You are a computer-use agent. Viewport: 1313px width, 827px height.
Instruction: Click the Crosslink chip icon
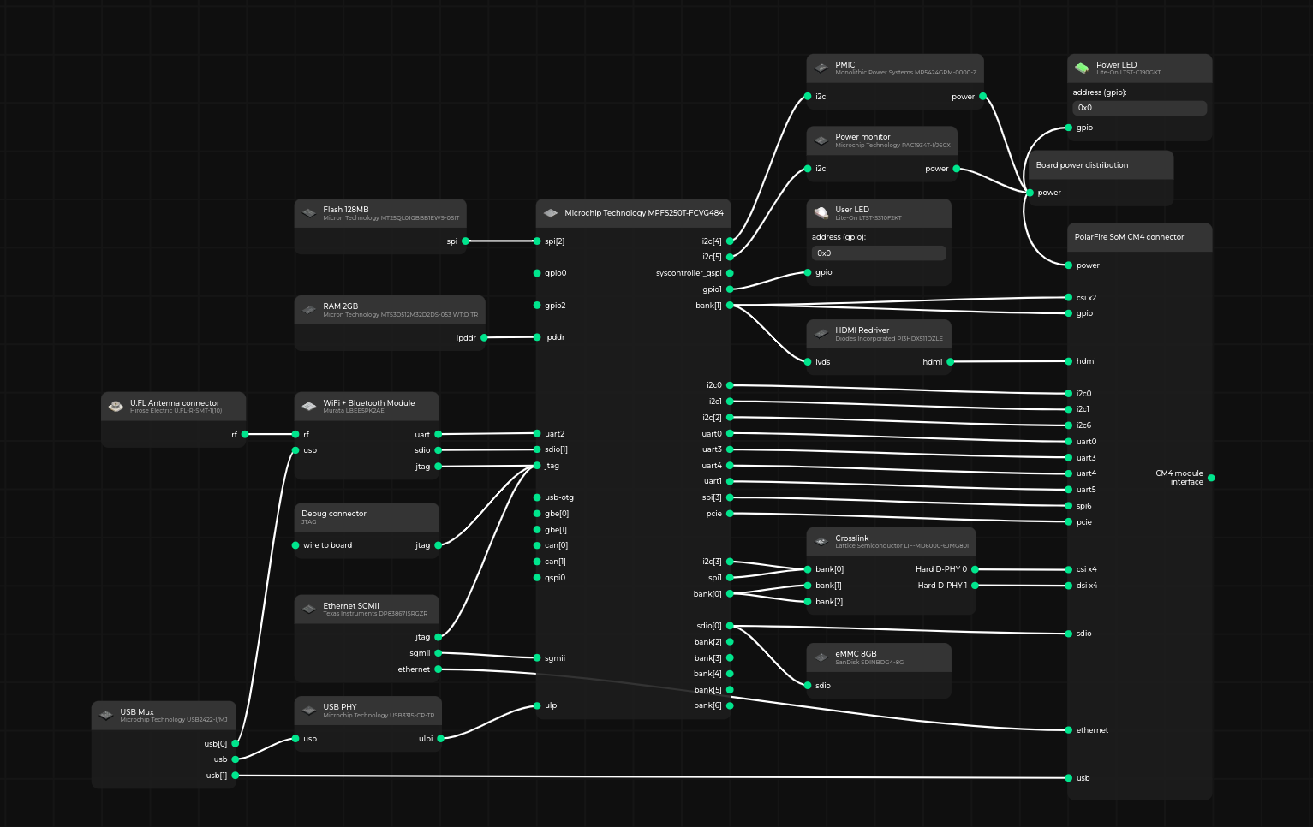821,541
